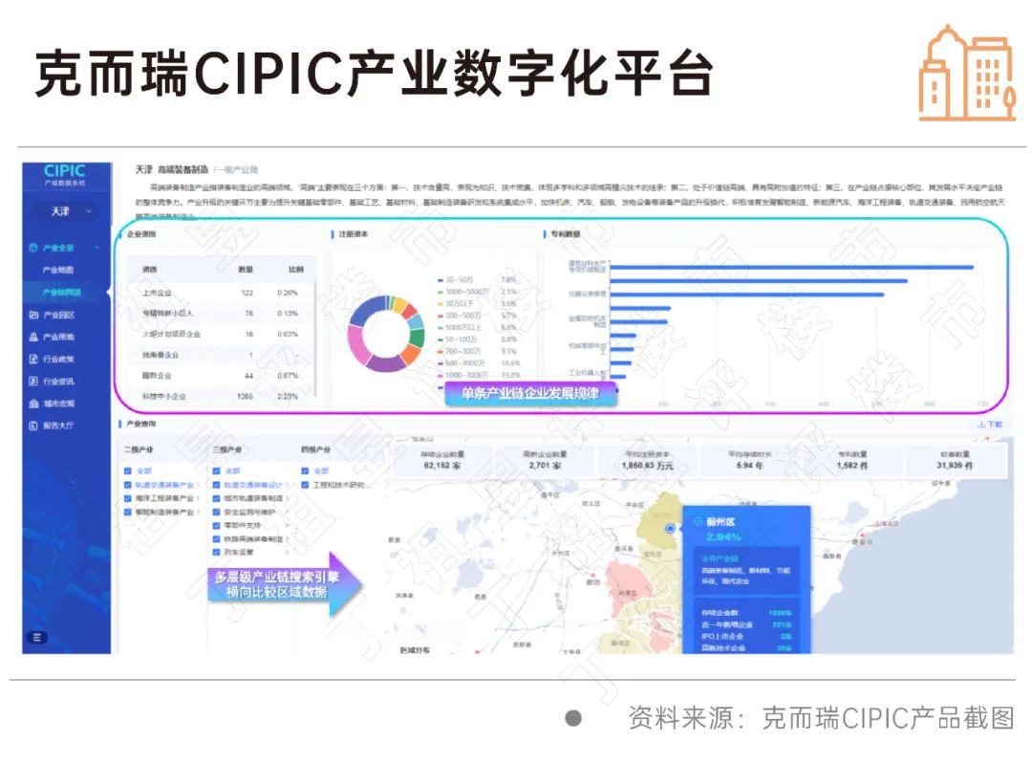
Task: Expand the 轨道交通装备产业 arrow
Action: [199, 485]
